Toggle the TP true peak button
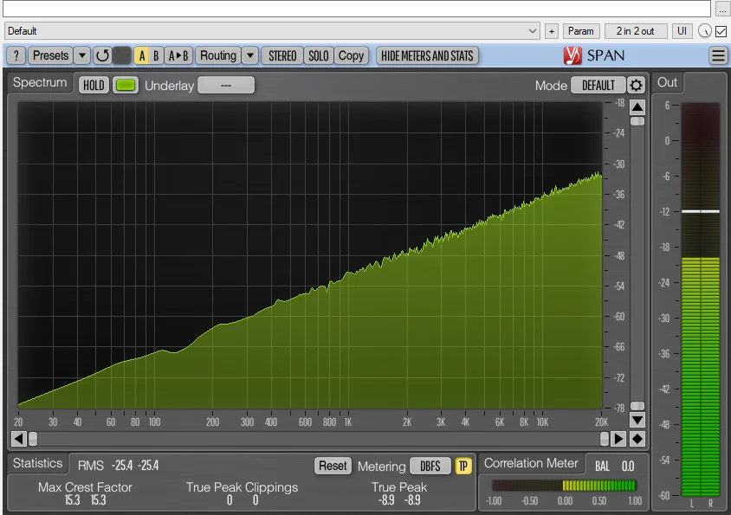 coord(463,466)
